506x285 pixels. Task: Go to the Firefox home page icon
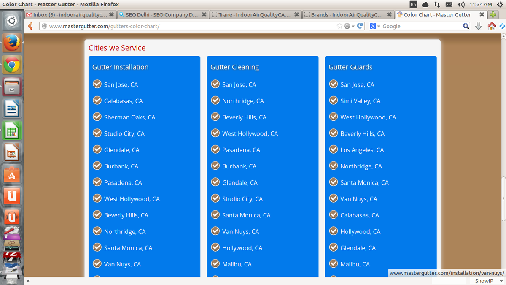(x=491, y=26)
